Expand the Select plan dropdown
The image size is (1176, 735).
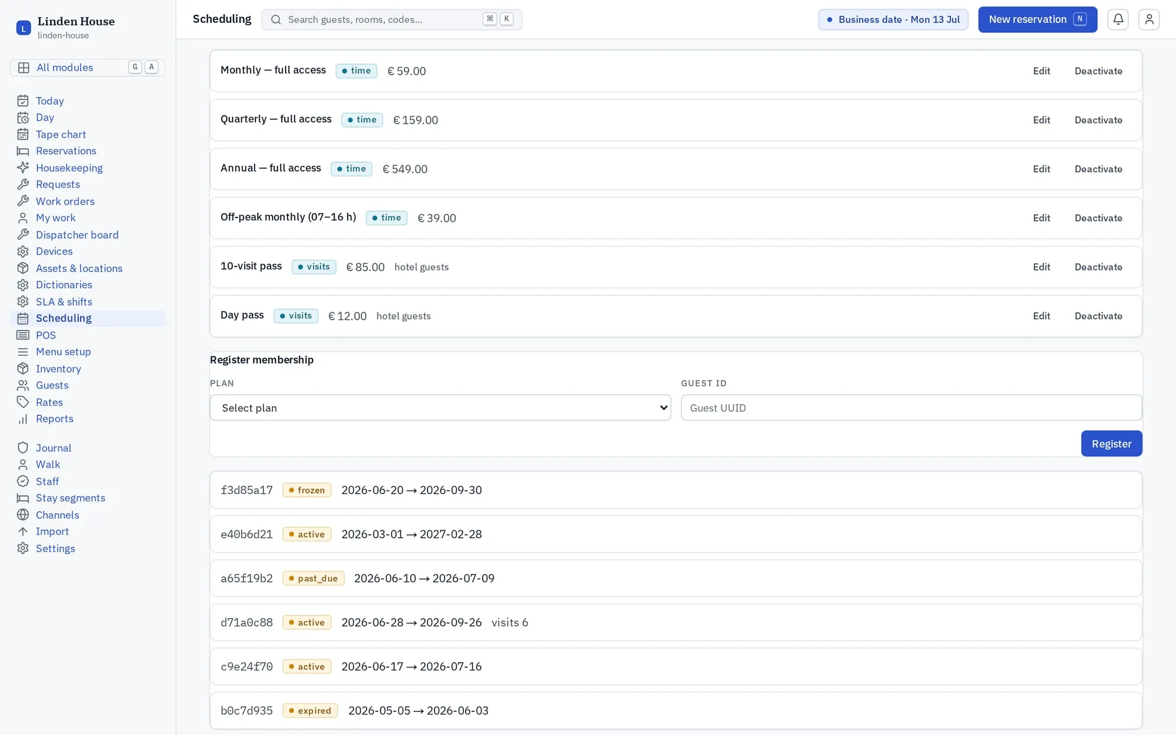point(440,407)
